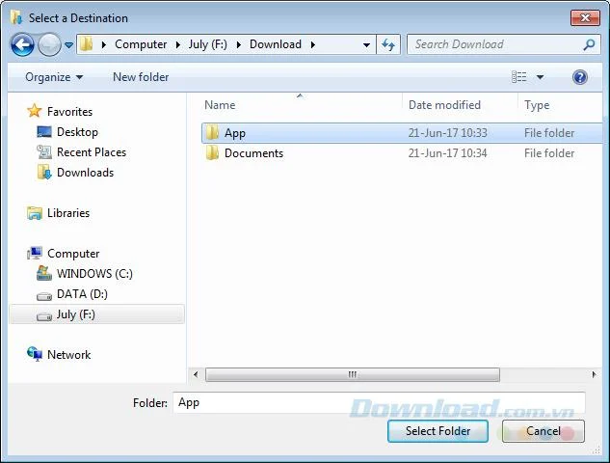
Task: Click the App folder icon
Action: click(x=212, y=133)
